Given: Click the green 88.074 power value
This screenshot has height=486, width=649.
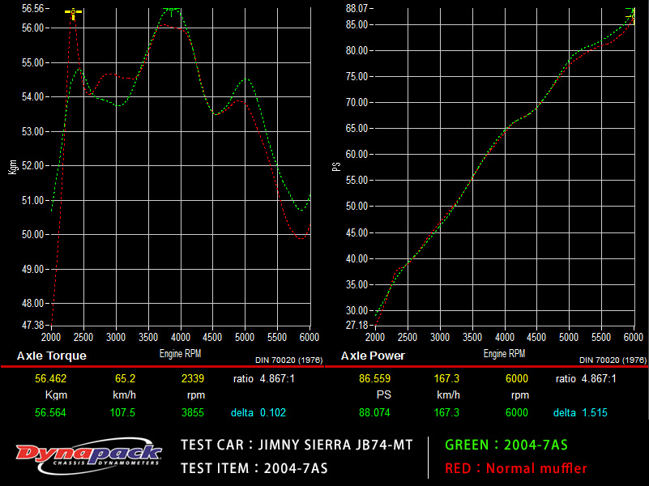Looking at the screenshot, I should (374, 412).
